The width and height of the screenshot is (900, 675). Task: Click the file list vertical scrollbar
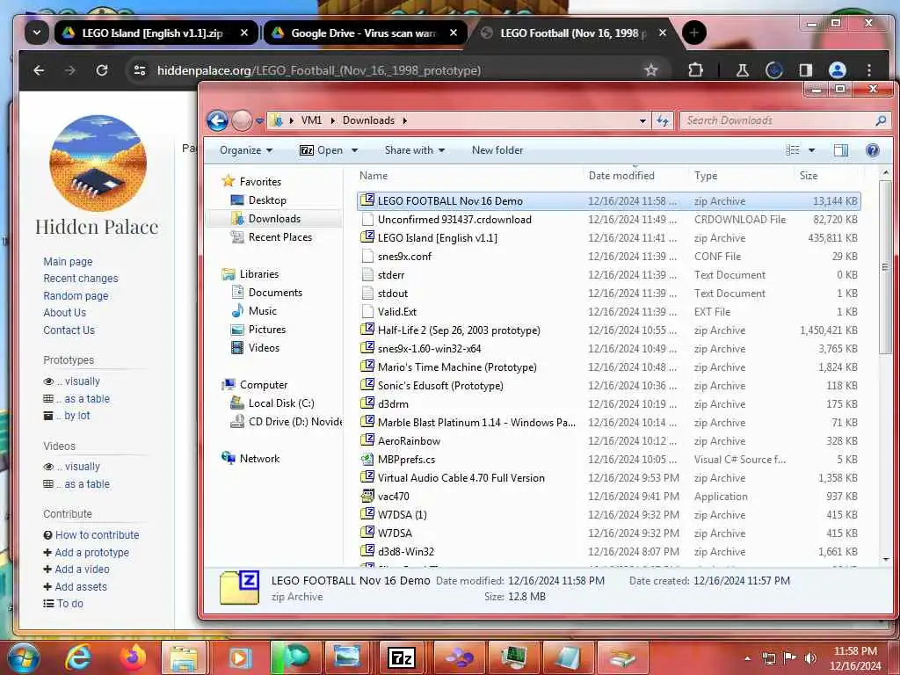pos(886,267)
